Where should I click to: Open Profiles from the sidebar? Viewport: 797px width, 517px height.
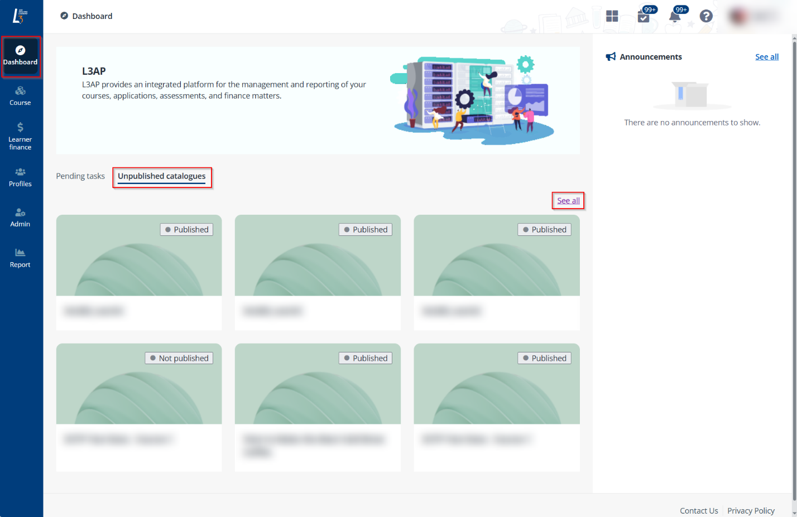(20, 177)
